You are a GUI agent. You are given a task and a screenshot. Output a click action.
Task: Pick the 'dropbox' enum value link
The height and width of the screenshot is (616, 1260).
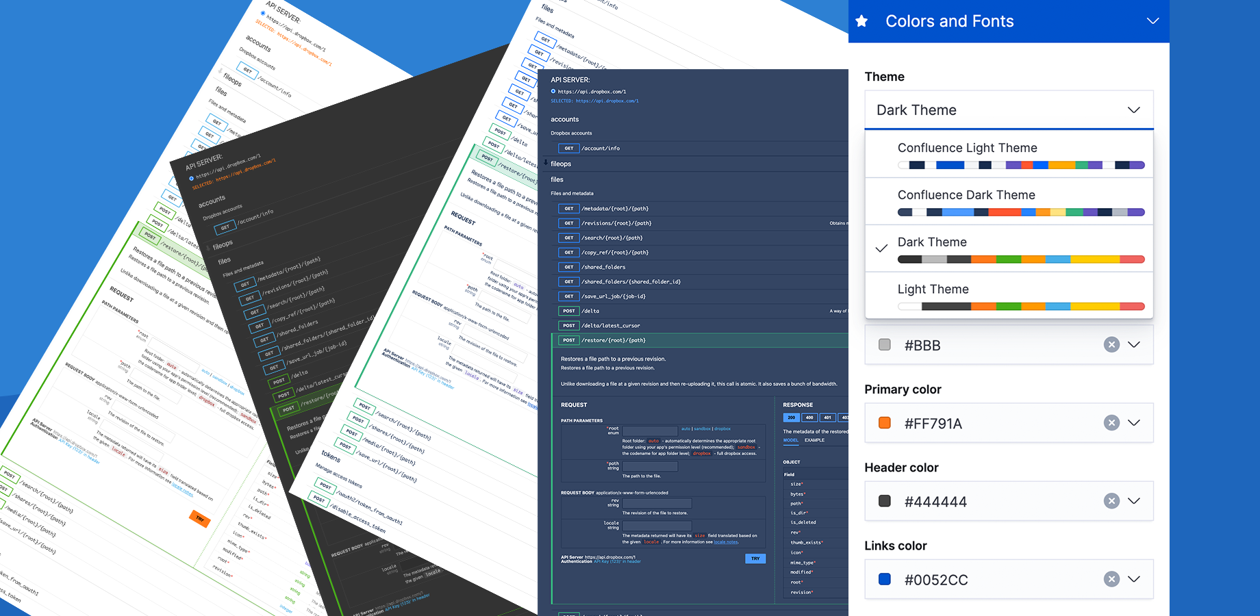(722, 429)
